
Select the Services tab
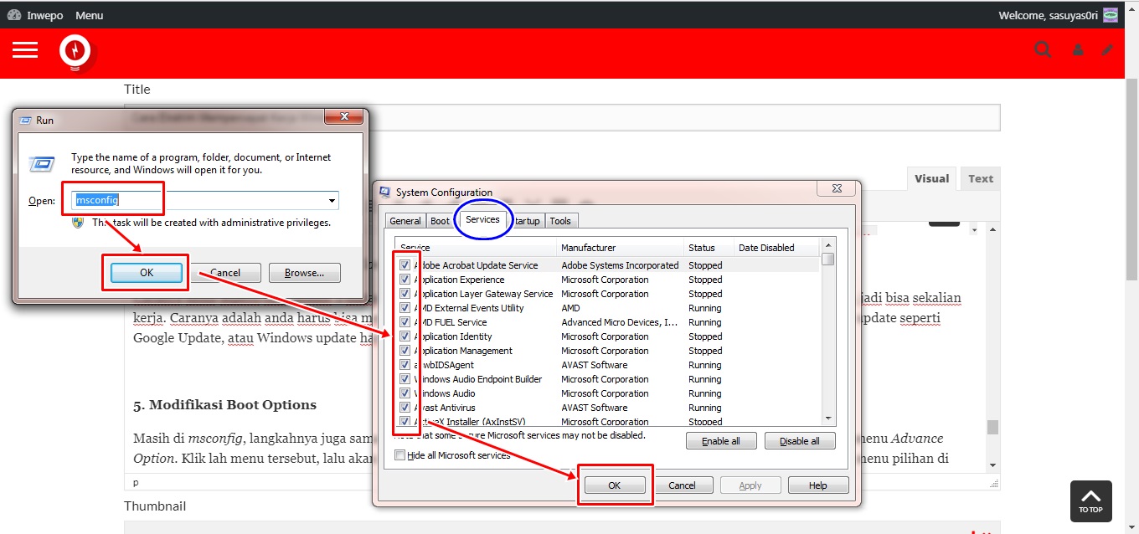(482, 219)
